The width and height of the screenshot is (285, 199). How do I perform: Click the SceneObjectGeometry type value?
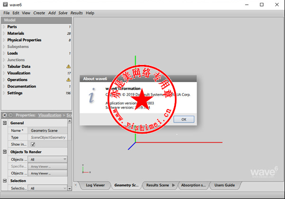pos(48,137)
